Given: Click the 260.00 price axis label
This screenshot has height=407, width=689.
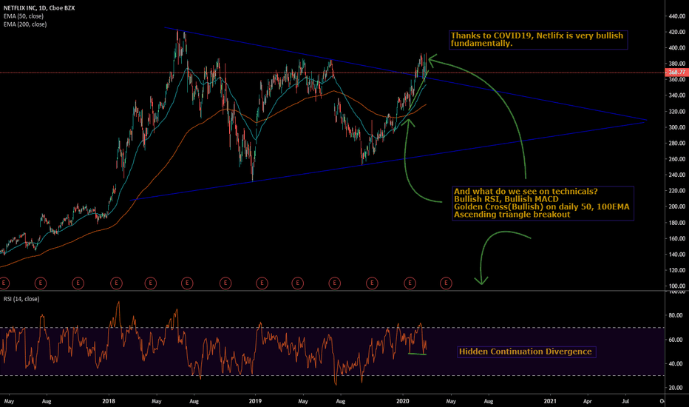Looking at the screenshot, I should pos(677,159).
